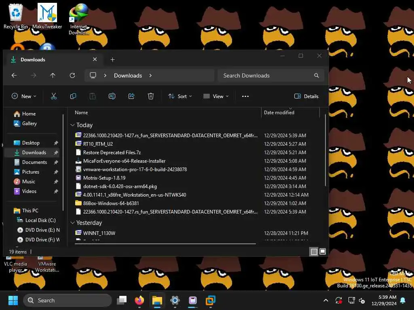Click File Explorer taskbar icon
Image resolution: width=414 pixels, height=310 pixels.
(x=157, y=300)
